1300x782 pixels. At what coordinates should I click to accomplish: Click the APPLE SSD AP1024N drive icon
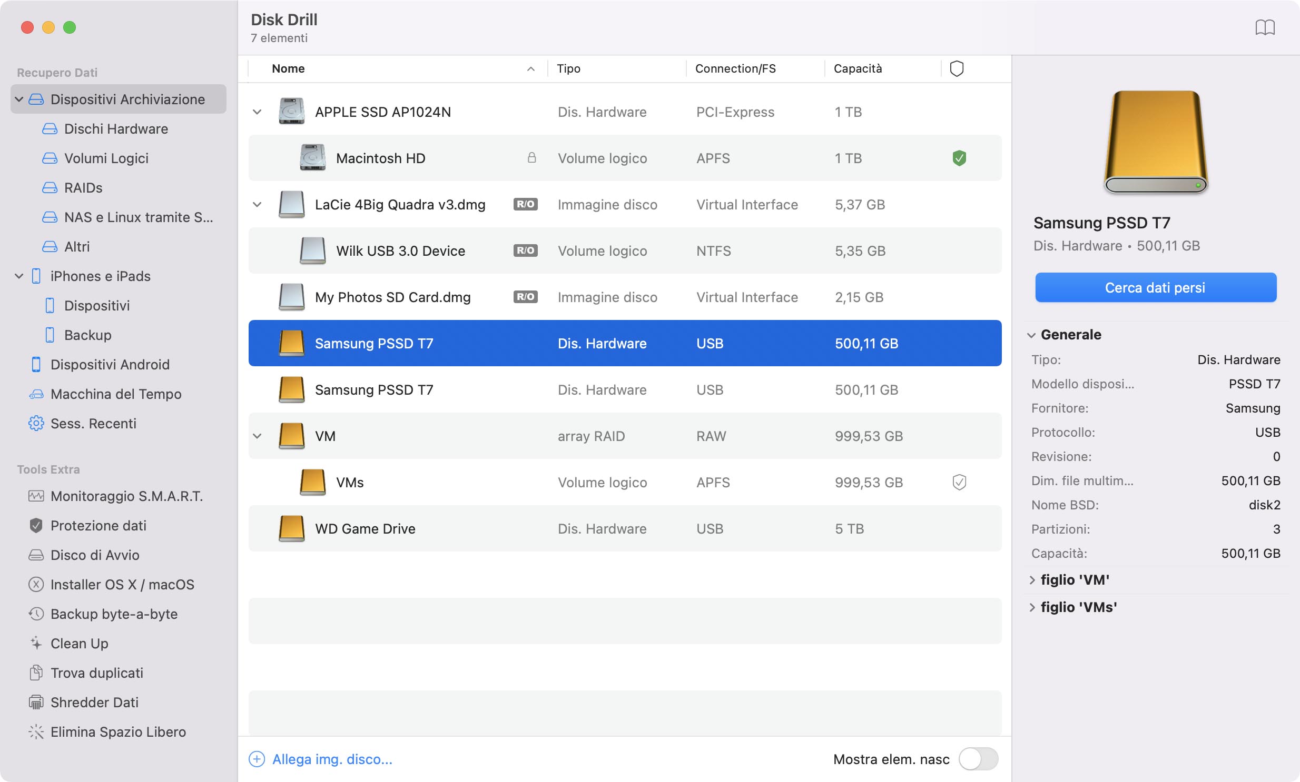291,111
